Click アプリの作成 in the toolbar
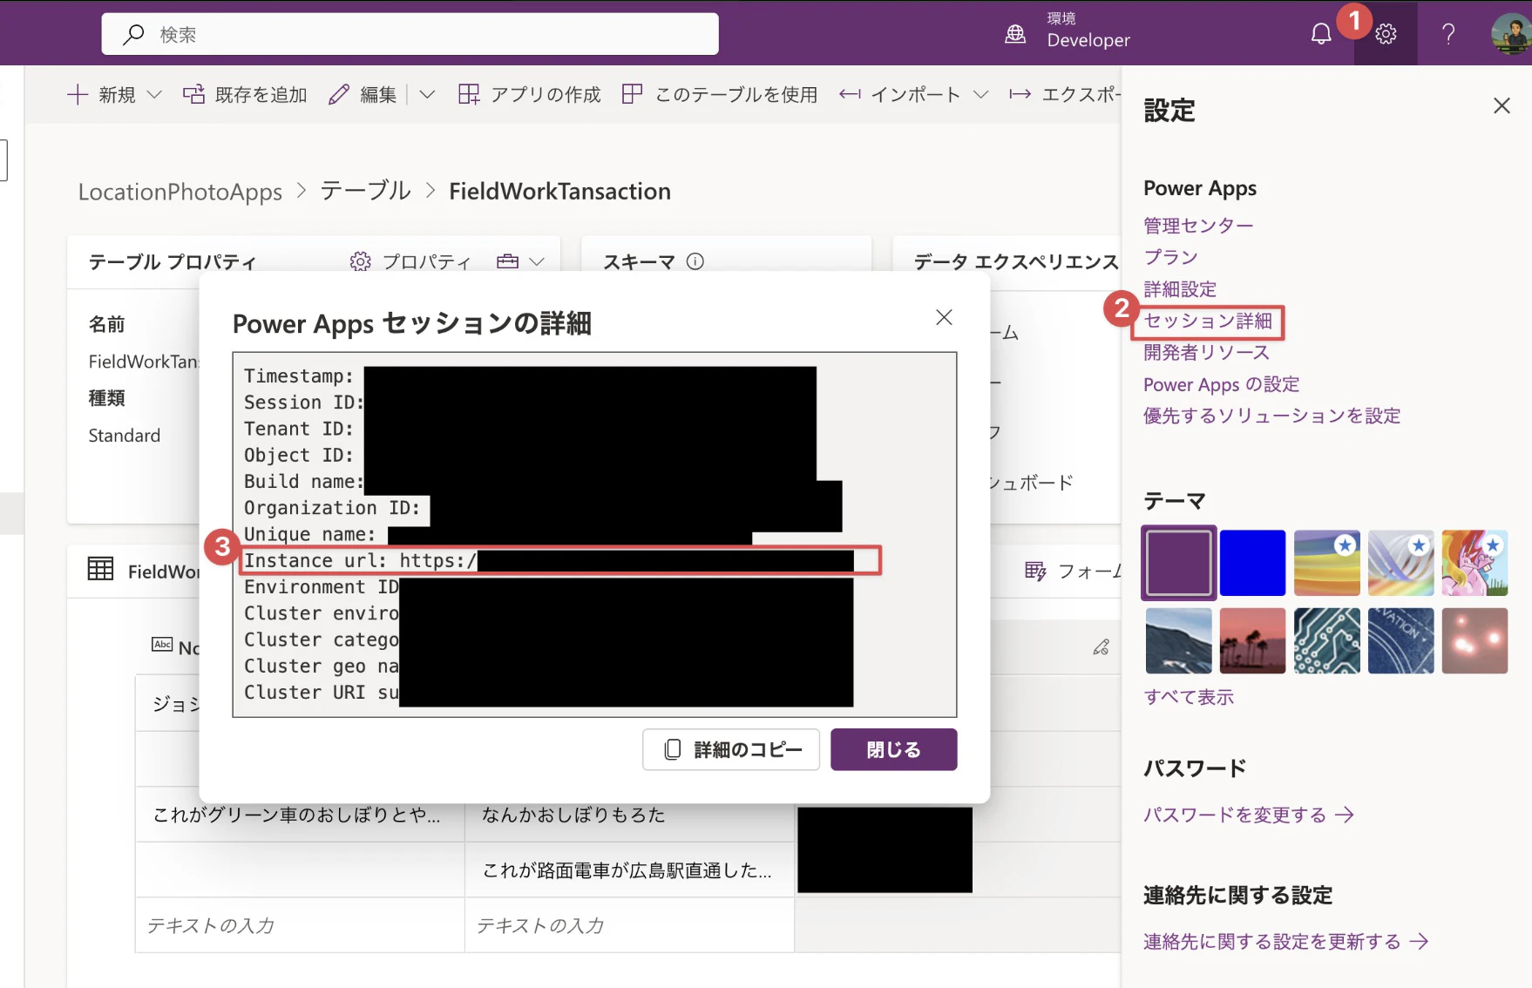Viewport: 1532px width, 988px height. 530,94
